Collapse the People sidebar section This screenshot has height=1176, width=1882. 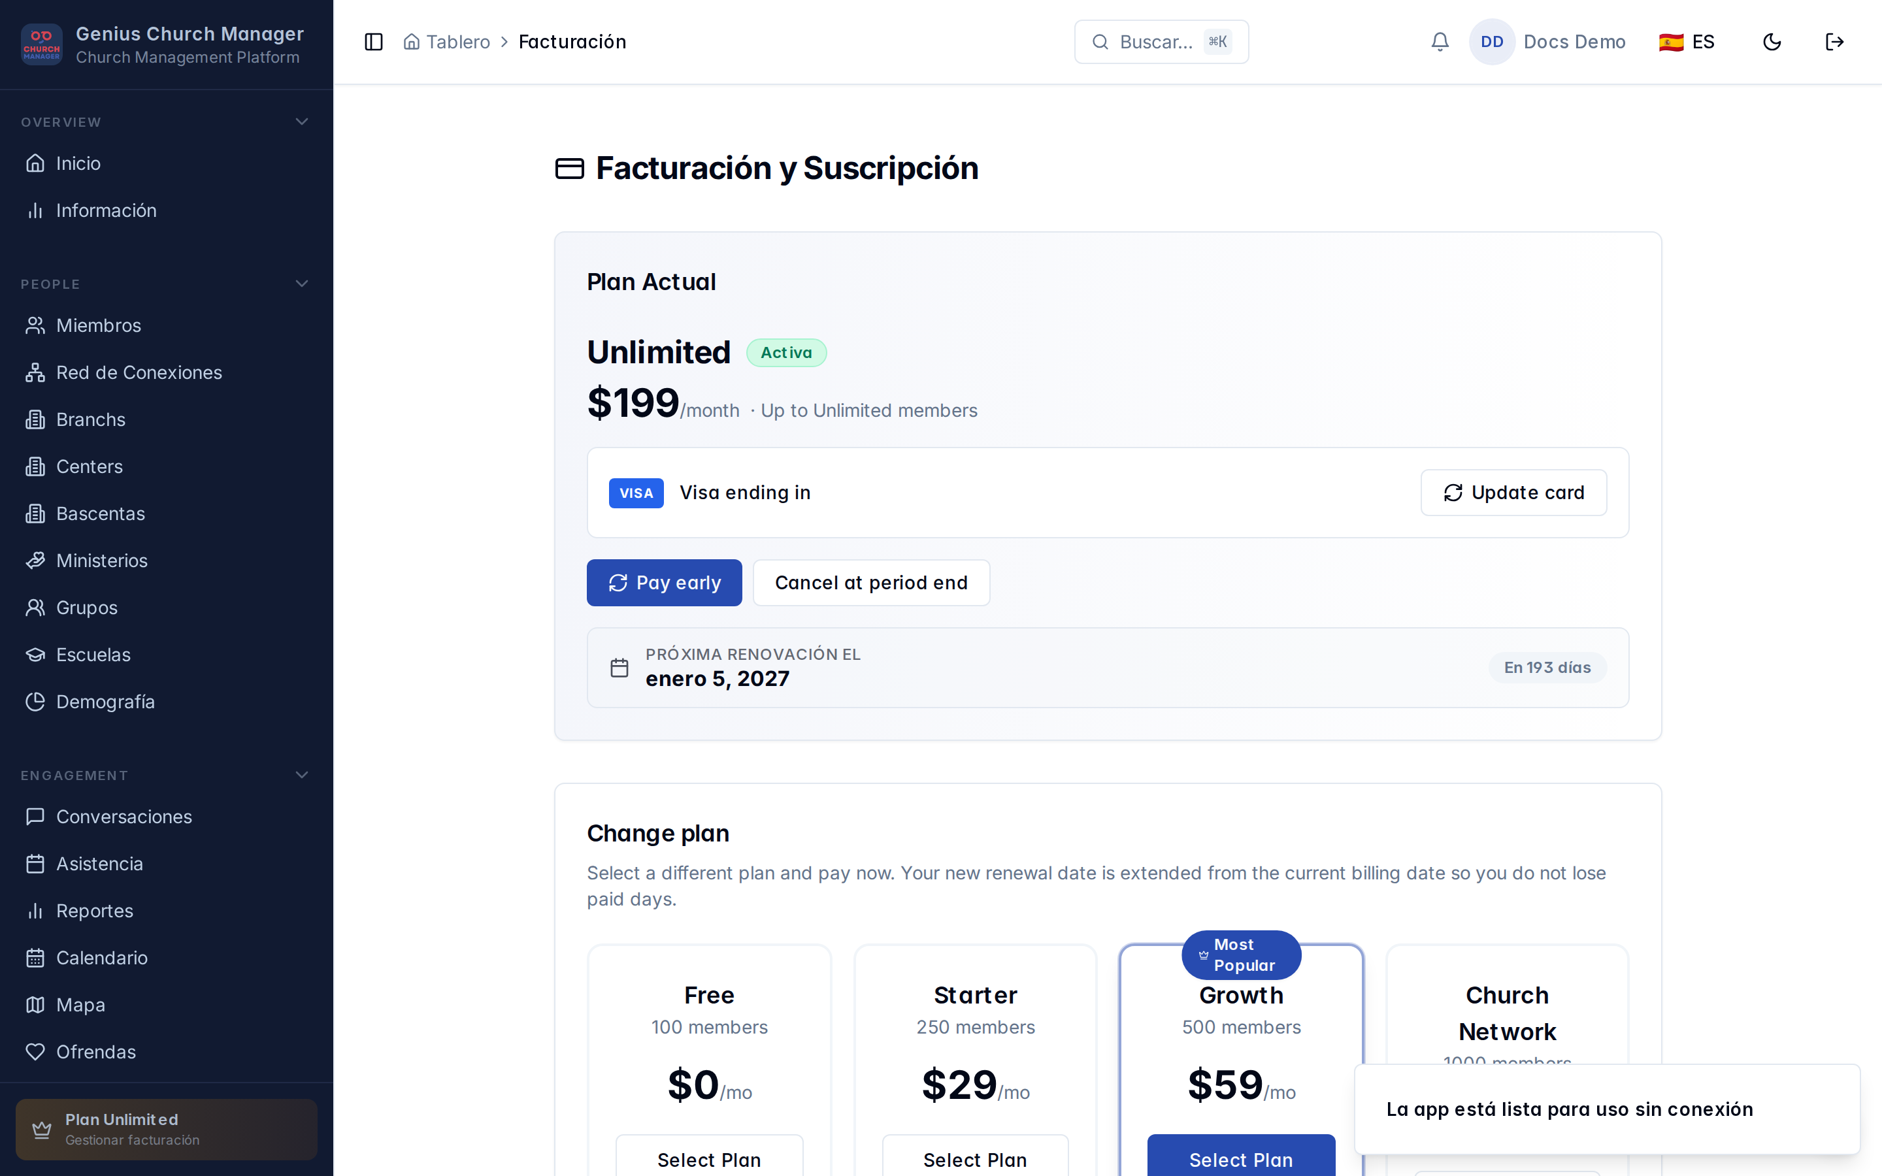[302, 284]
